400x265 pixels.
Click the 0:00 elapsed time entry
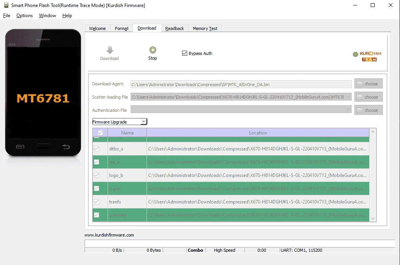tap(262, 250)
